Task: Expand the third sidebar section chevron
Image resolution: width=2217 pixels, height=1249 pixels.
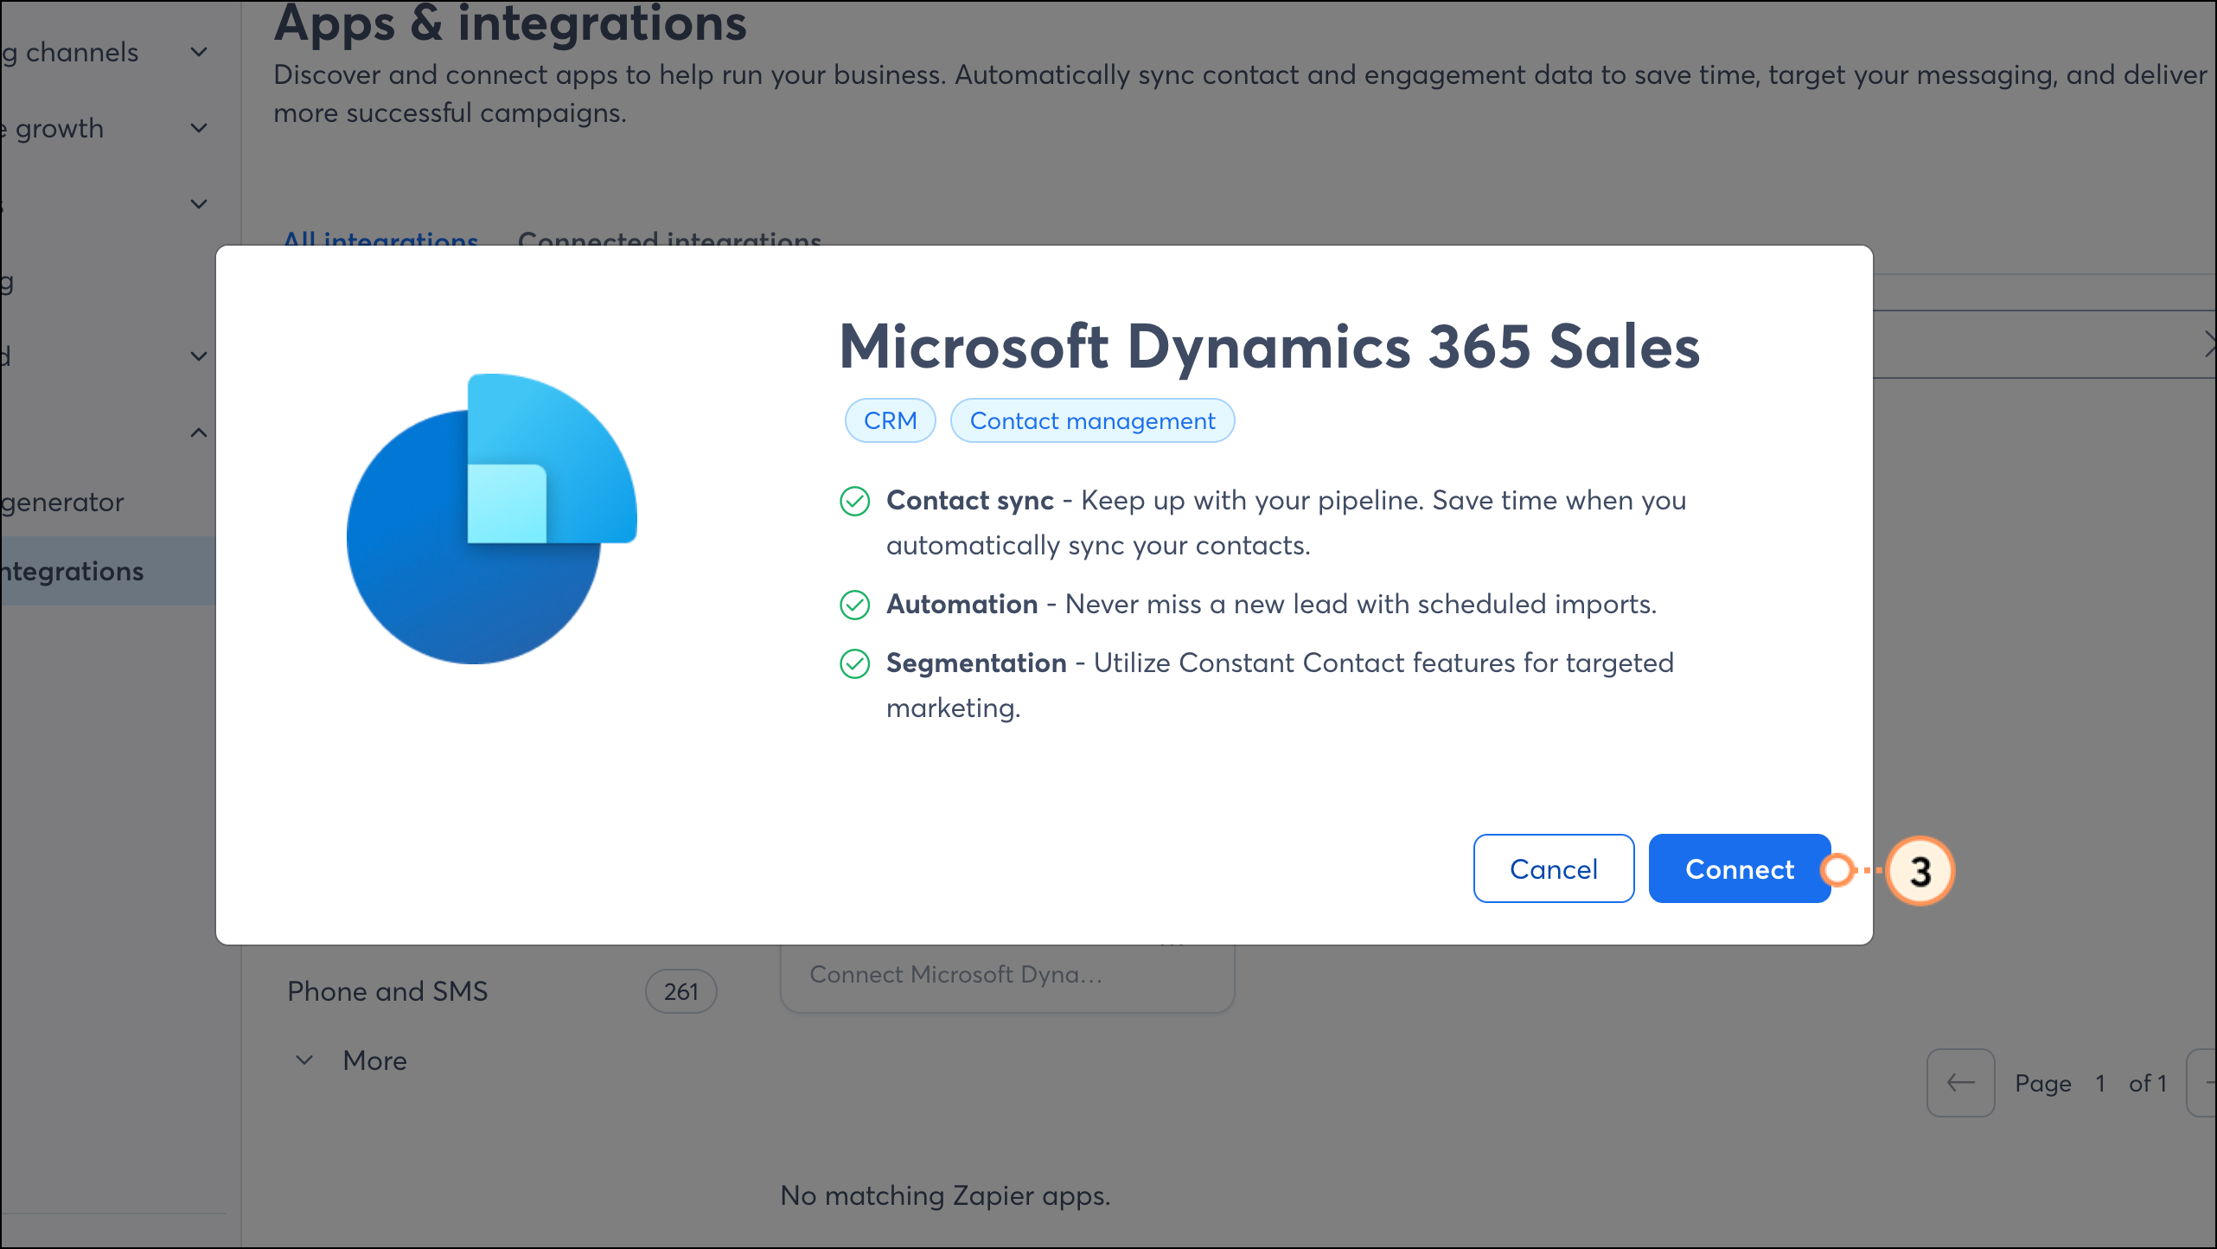Action: tap(199, 204)
